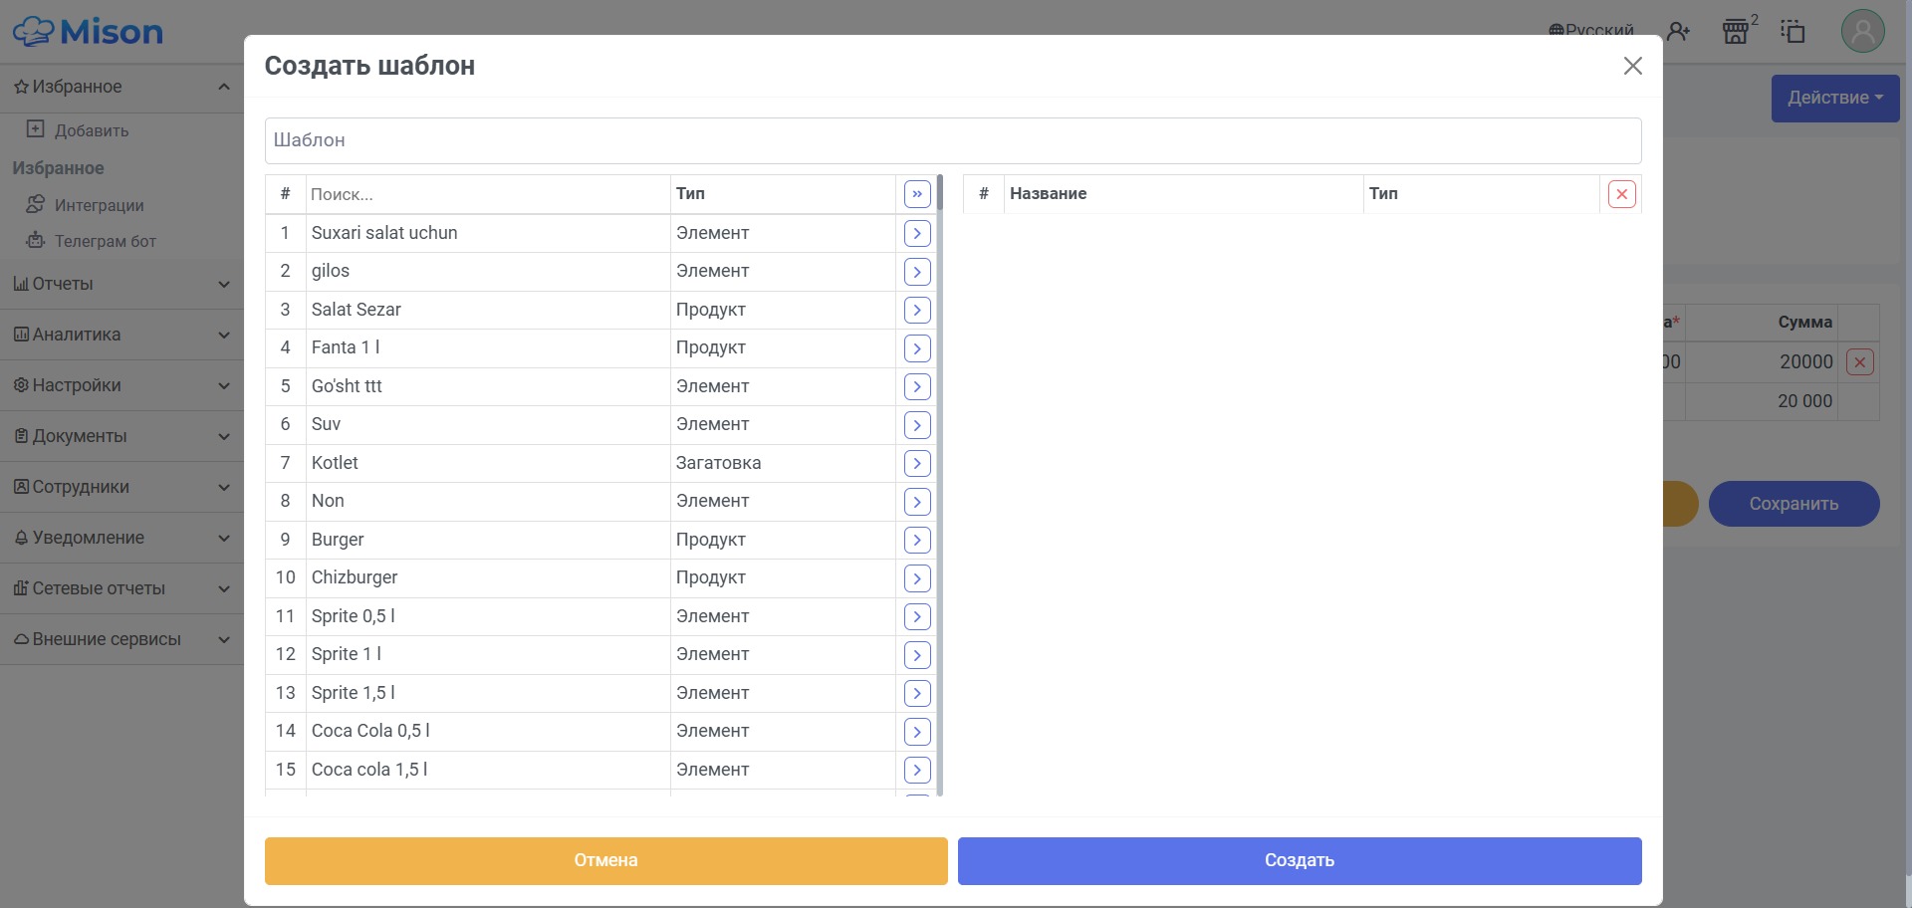Add Chizburger via its arrow button

click(x=917, y=578)
